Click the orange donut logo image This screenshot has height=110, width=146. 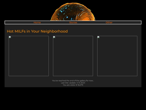coord(73,12)
